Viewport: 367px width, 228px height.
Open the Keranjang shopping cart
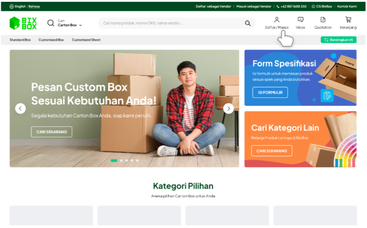coord(348,20)
